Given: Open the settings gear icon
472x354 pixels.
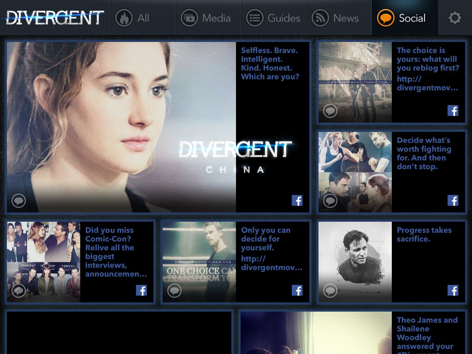Looking at the screenshot, I should point(455,18).
